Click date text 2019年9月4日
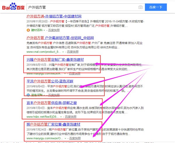This screenshot has height=143, width=175. [x=36, y=86]
